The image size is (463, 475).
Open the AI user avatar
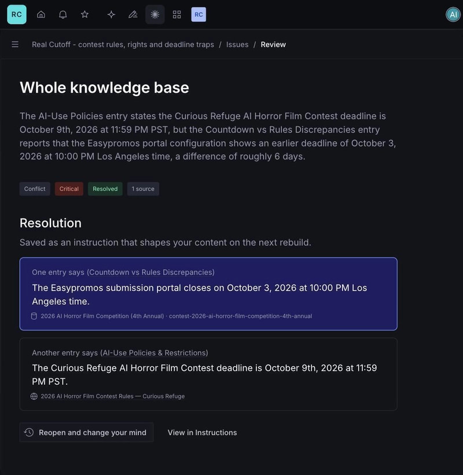[x=453, y=14]
